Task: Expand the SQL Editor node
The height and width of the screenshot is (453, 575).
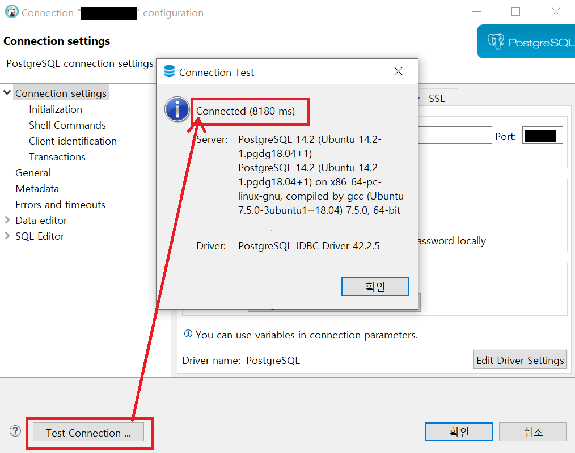Action: pyautogui.click(x=7, y=236)
